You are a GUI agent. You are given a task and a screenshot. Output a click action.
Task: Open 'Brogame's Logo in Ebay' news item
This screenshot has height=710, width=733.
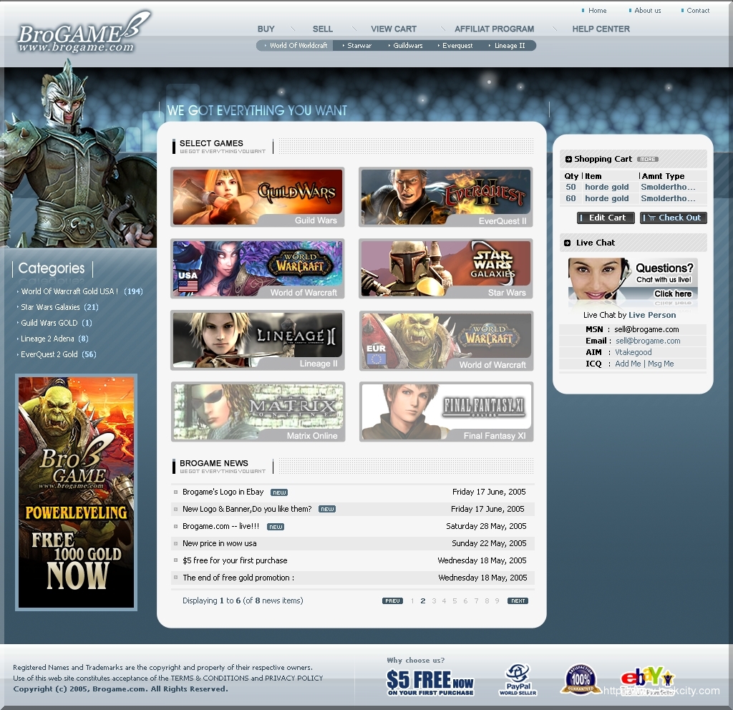coord(223,492)
